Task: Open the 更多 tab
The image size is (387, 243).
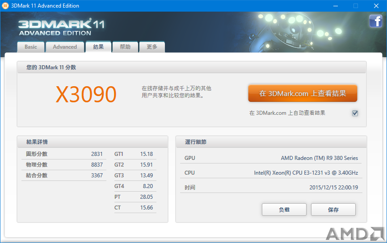Action: coord(152,47)
